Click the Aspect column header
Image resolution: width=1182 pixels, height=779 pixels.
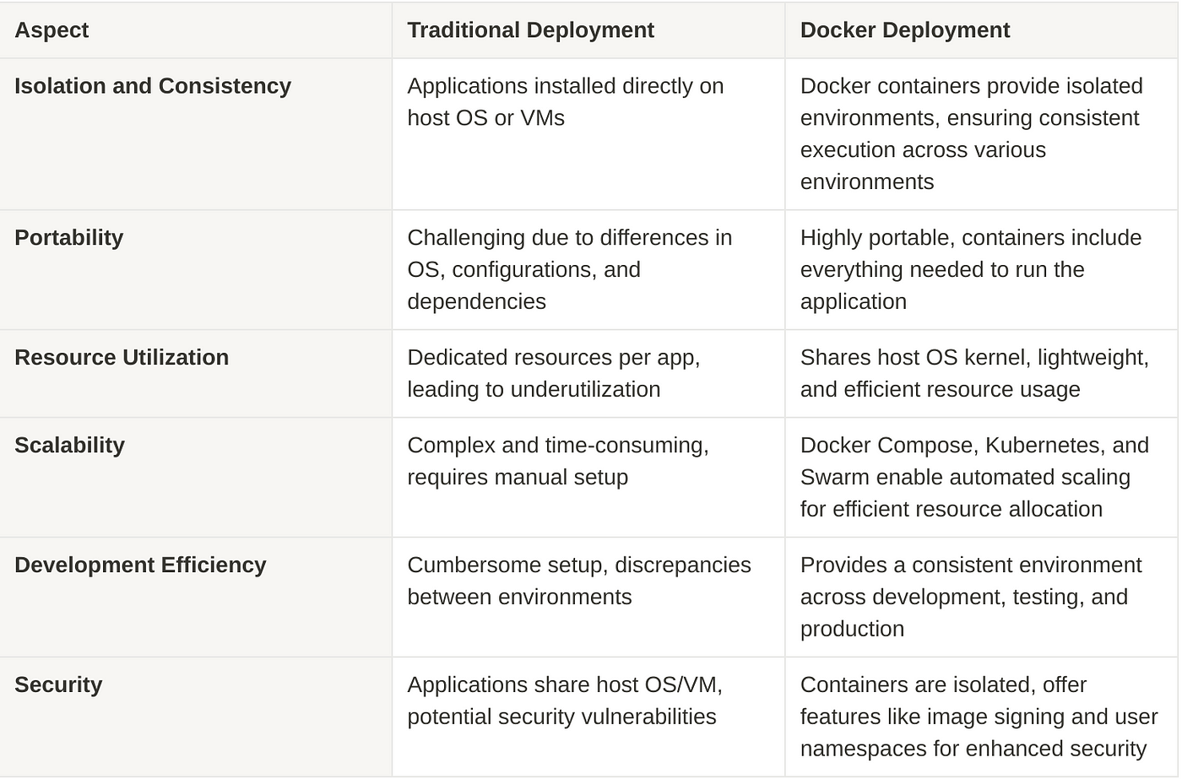point(52,30)
